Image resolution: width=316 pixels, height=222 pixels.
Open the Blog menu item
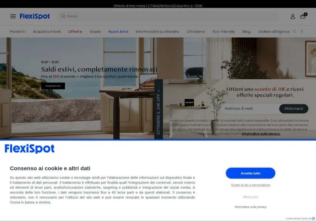point(246,32)
